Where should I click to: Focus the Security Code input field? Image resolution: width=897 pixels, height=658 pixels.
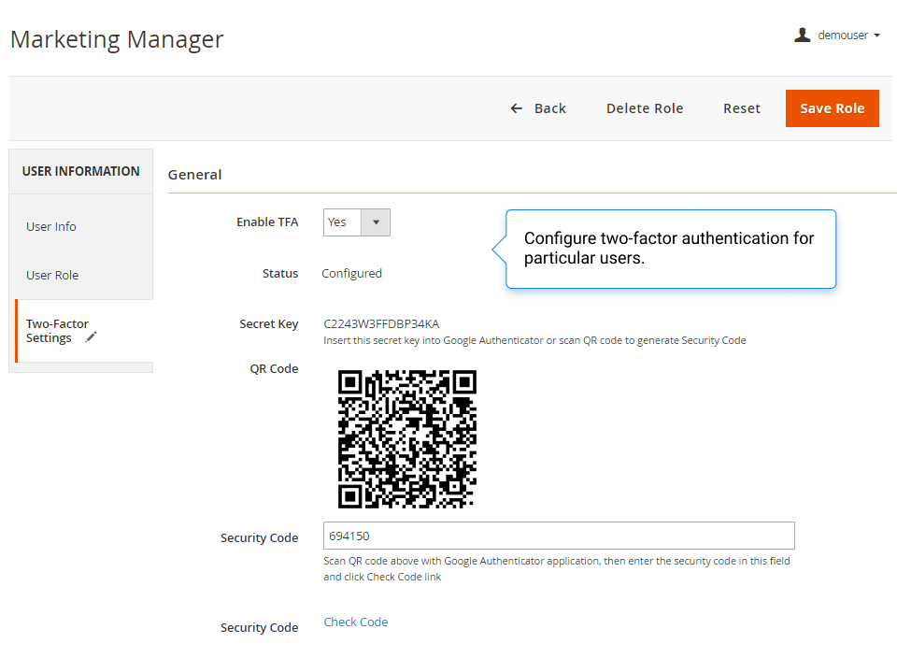click(x=559, y=536)
